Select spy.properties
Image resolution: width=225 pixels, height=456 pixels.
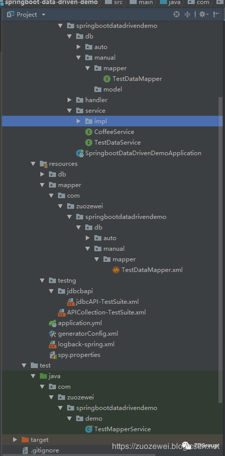(79, 355)
